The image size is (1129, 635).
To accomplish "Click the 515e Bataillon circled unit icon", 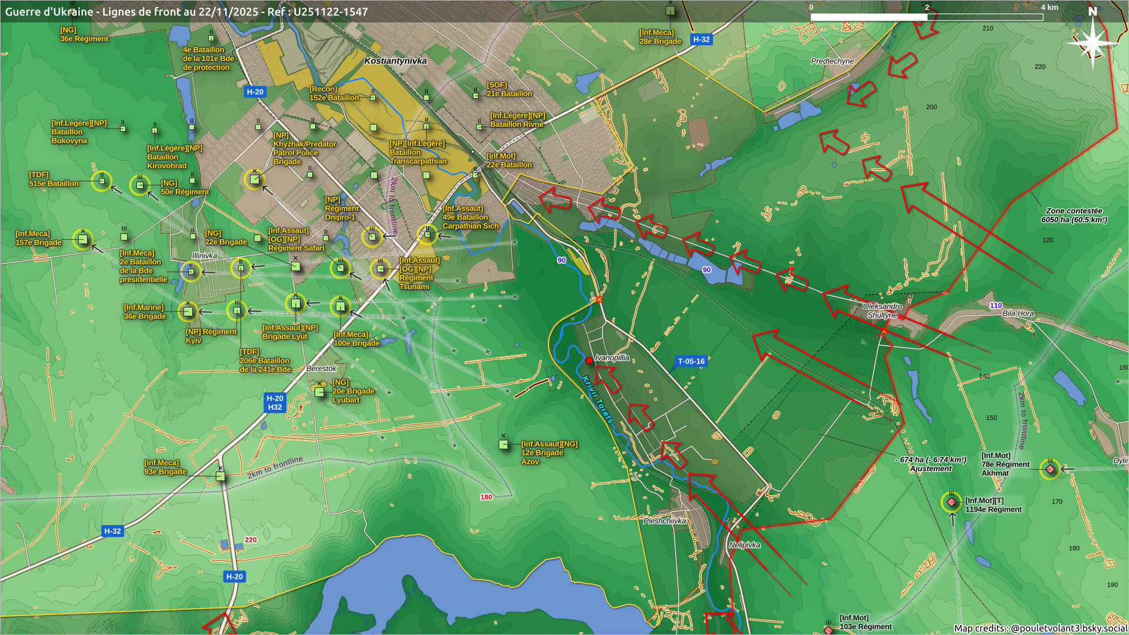I will click(x=102, y=181).
